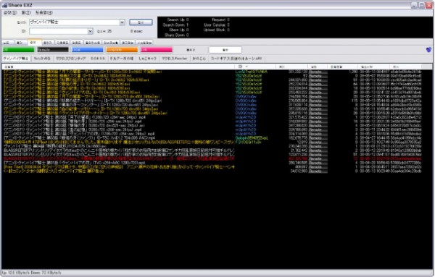Select the row with ID GaloperBEMBESxpL
Image resolution: width=435 pixels, height=277 pixels.
(212, 138)
